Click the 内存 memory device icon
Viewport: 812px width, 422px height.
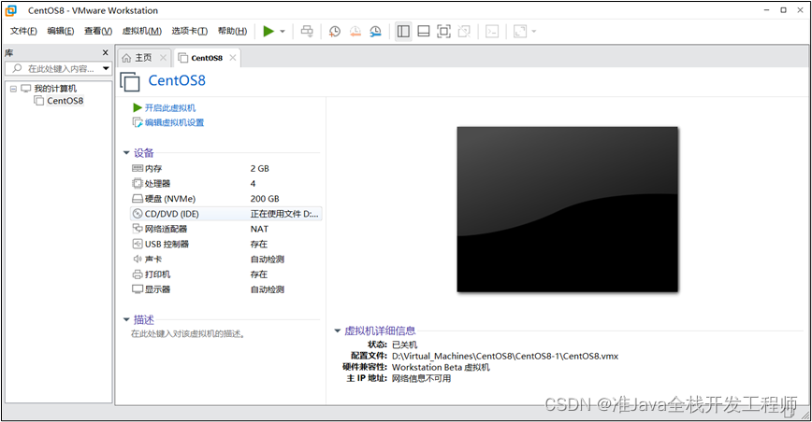pos(138,168)
